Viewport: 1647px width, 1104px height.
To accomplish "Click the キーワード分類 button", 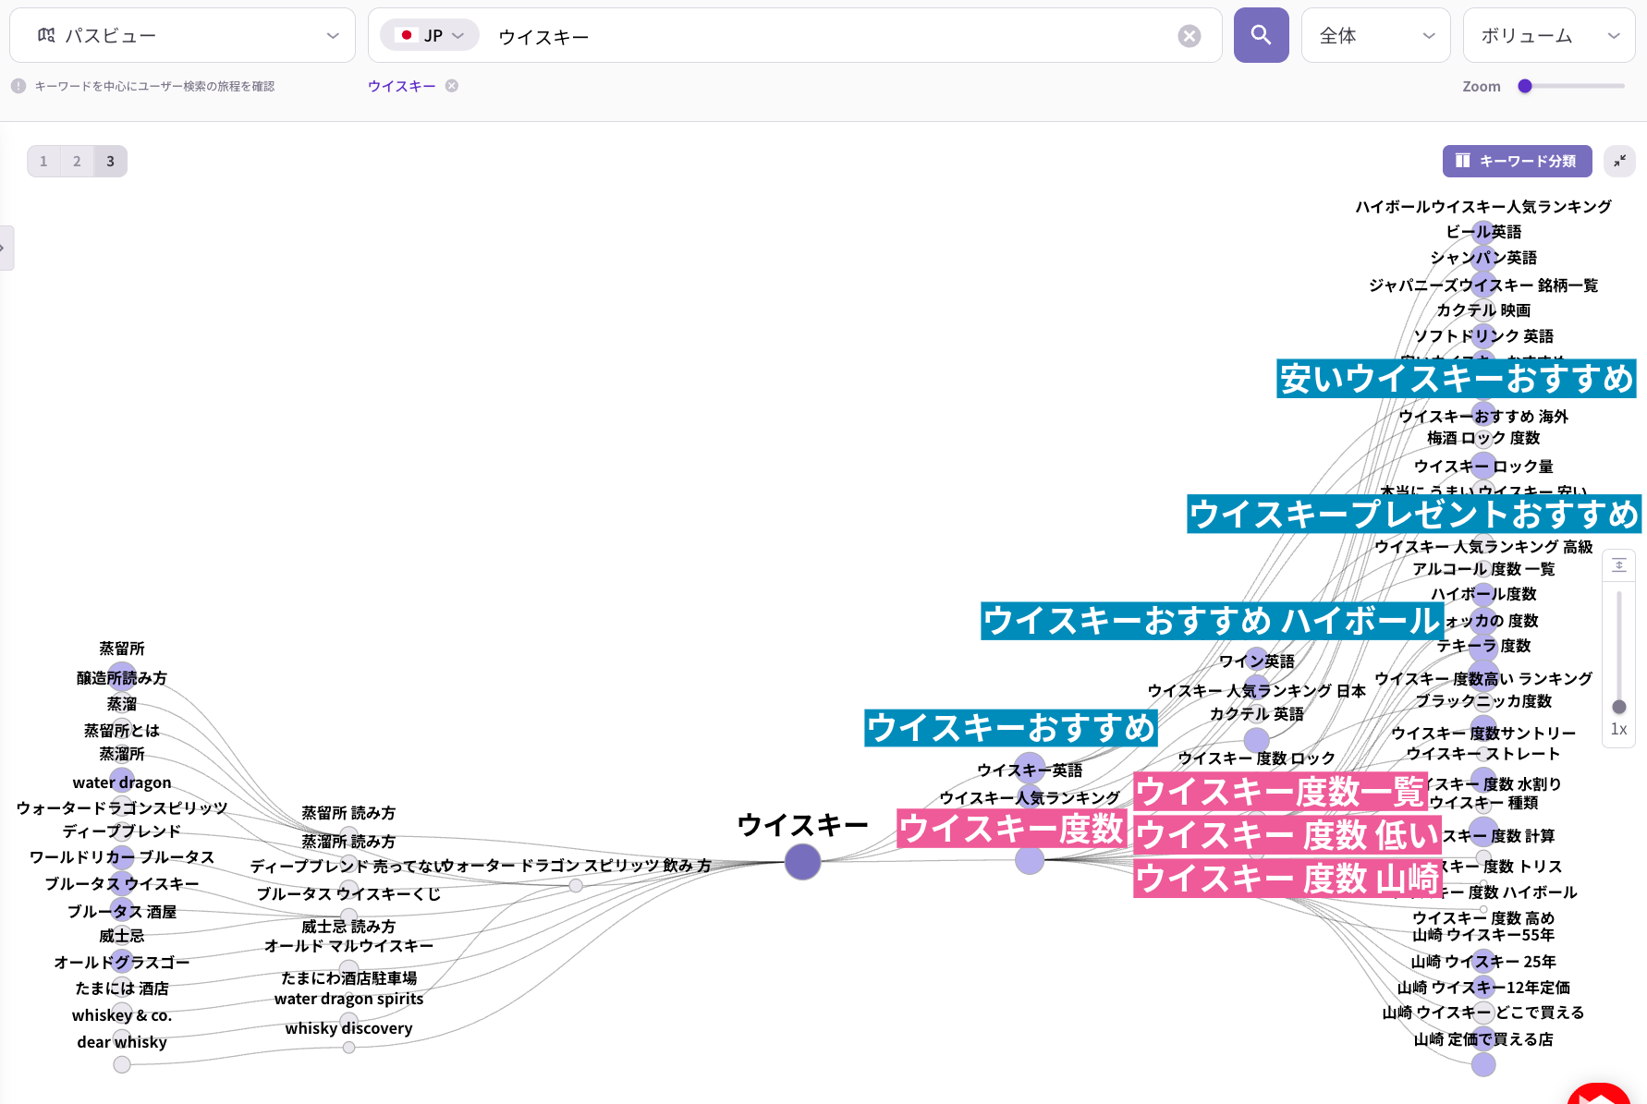I will coord(1518,161).
